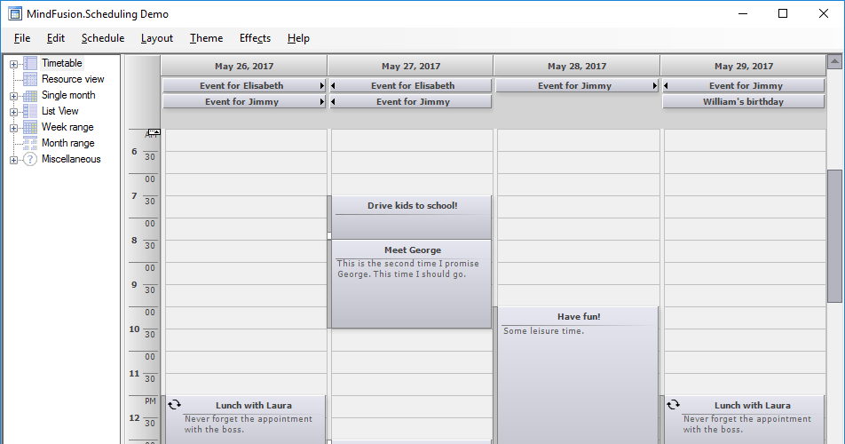Viewport: 845px width, 444px height.
Task: Click left arrow on May 27 Elisabeth event
Action: 333,85
